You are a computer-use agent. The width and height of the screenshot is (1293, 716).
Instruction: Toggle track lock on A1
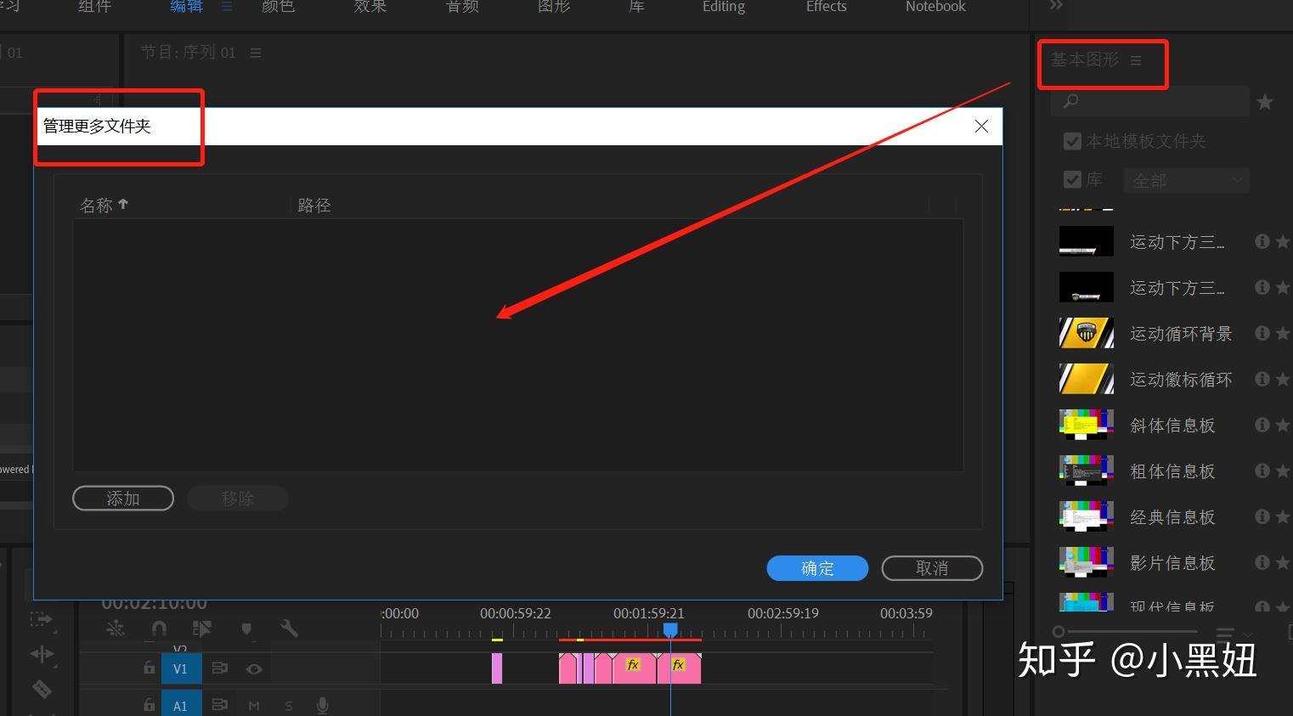click(x=150, y=705)
